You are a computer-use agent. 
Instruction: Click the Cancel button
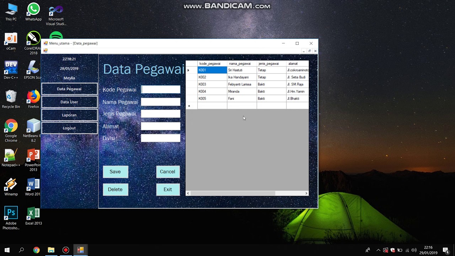pyautogui.click(x=168, y=172)
